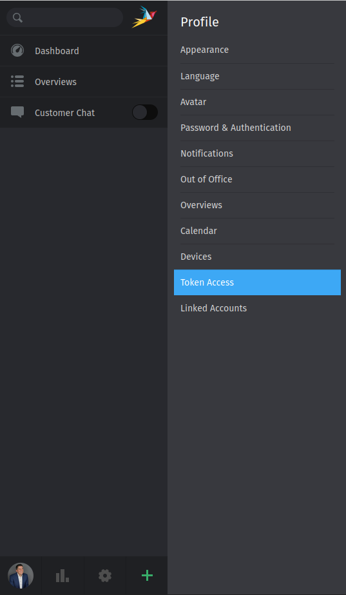Click the green plus new icon
Screen dimensions: 346x595
147,576
